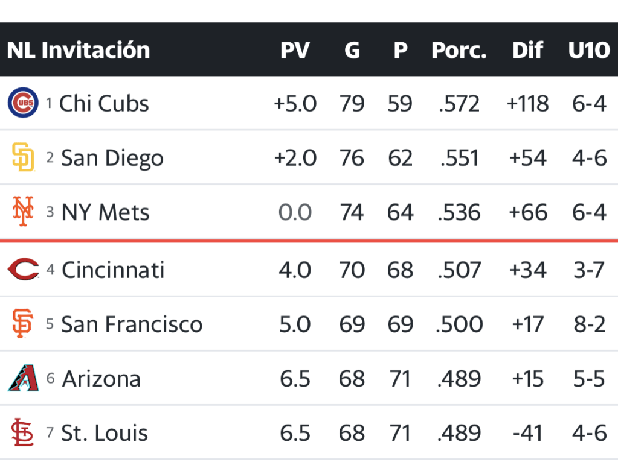The height and width of the screenshot is (471, 618).
Task: Open the Arizona team link
Action: [101, 379]
